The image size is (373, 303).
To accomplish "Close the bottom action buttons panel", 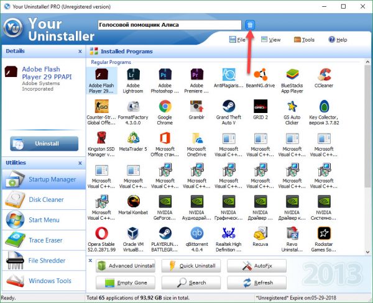I will 90,260.
